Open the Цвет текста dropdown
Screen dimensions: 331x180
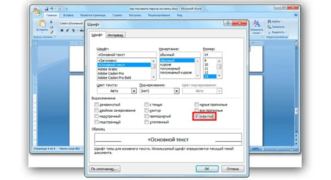(116, 91)
